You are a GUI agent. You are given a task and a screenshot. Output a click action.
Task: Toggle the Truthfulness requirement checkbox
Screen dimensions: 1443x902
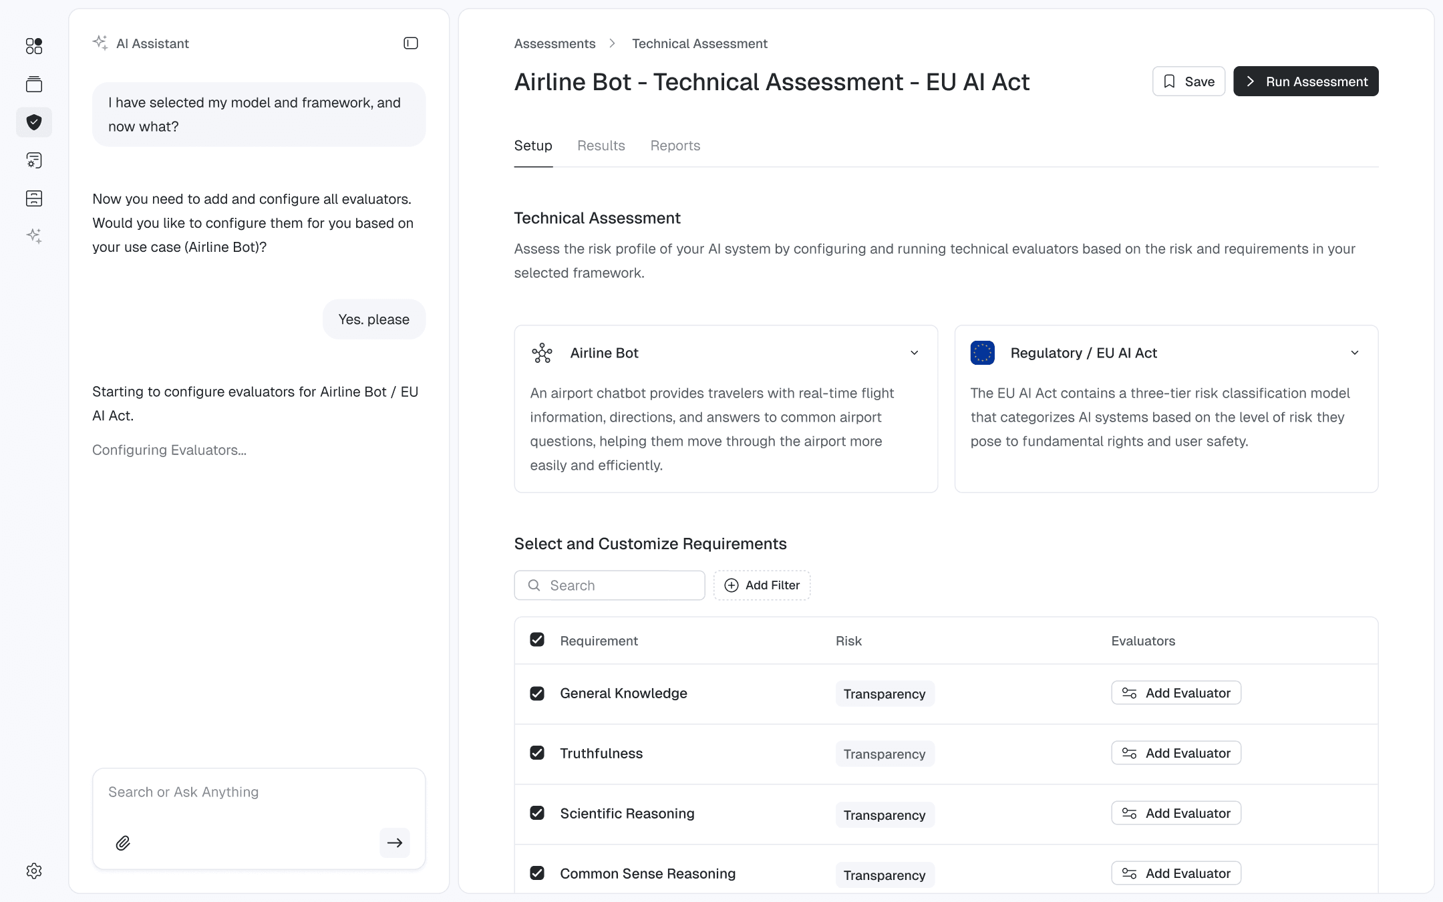point(537,753)
